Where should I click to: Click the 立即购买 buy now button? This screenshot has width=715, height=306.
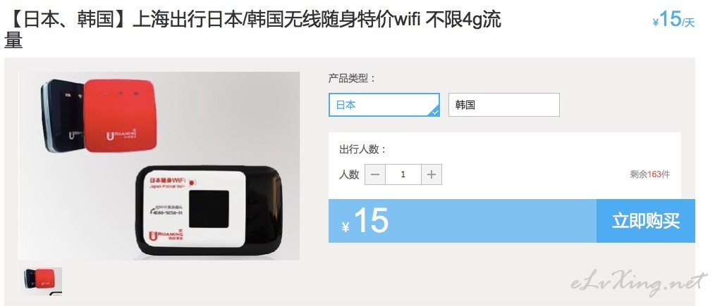click(x=646, y=221)
